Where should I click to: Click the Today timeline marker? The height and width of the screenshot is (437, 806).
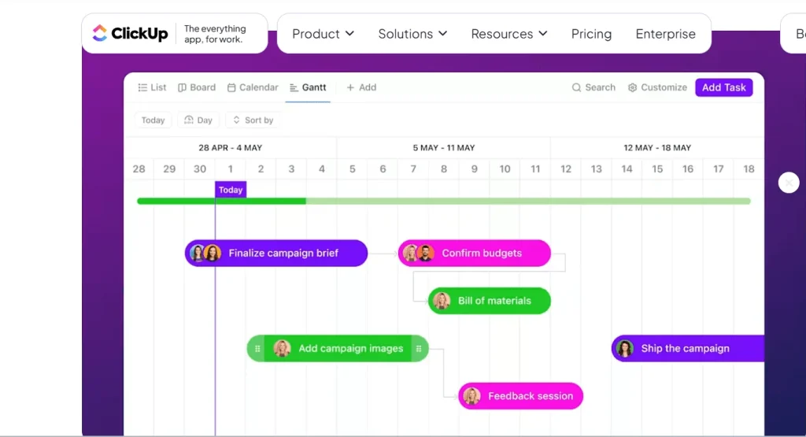pyautogui.click(x=231, y=190)
